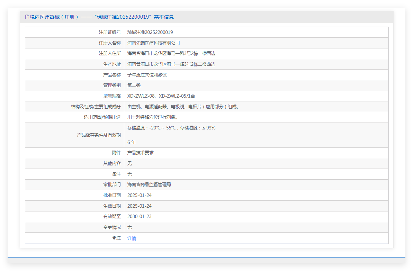Click attachment value 产品技术要求
The height and width of the screenshot is (271, 413).
point(141,153)
